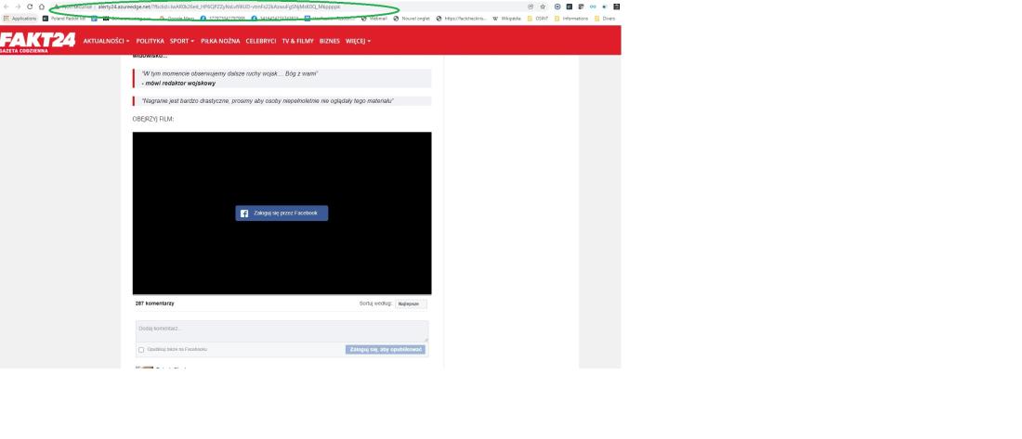Click the FAKT24 site logo
Viewport: 1022px width, 439px height.
[37, 42]
